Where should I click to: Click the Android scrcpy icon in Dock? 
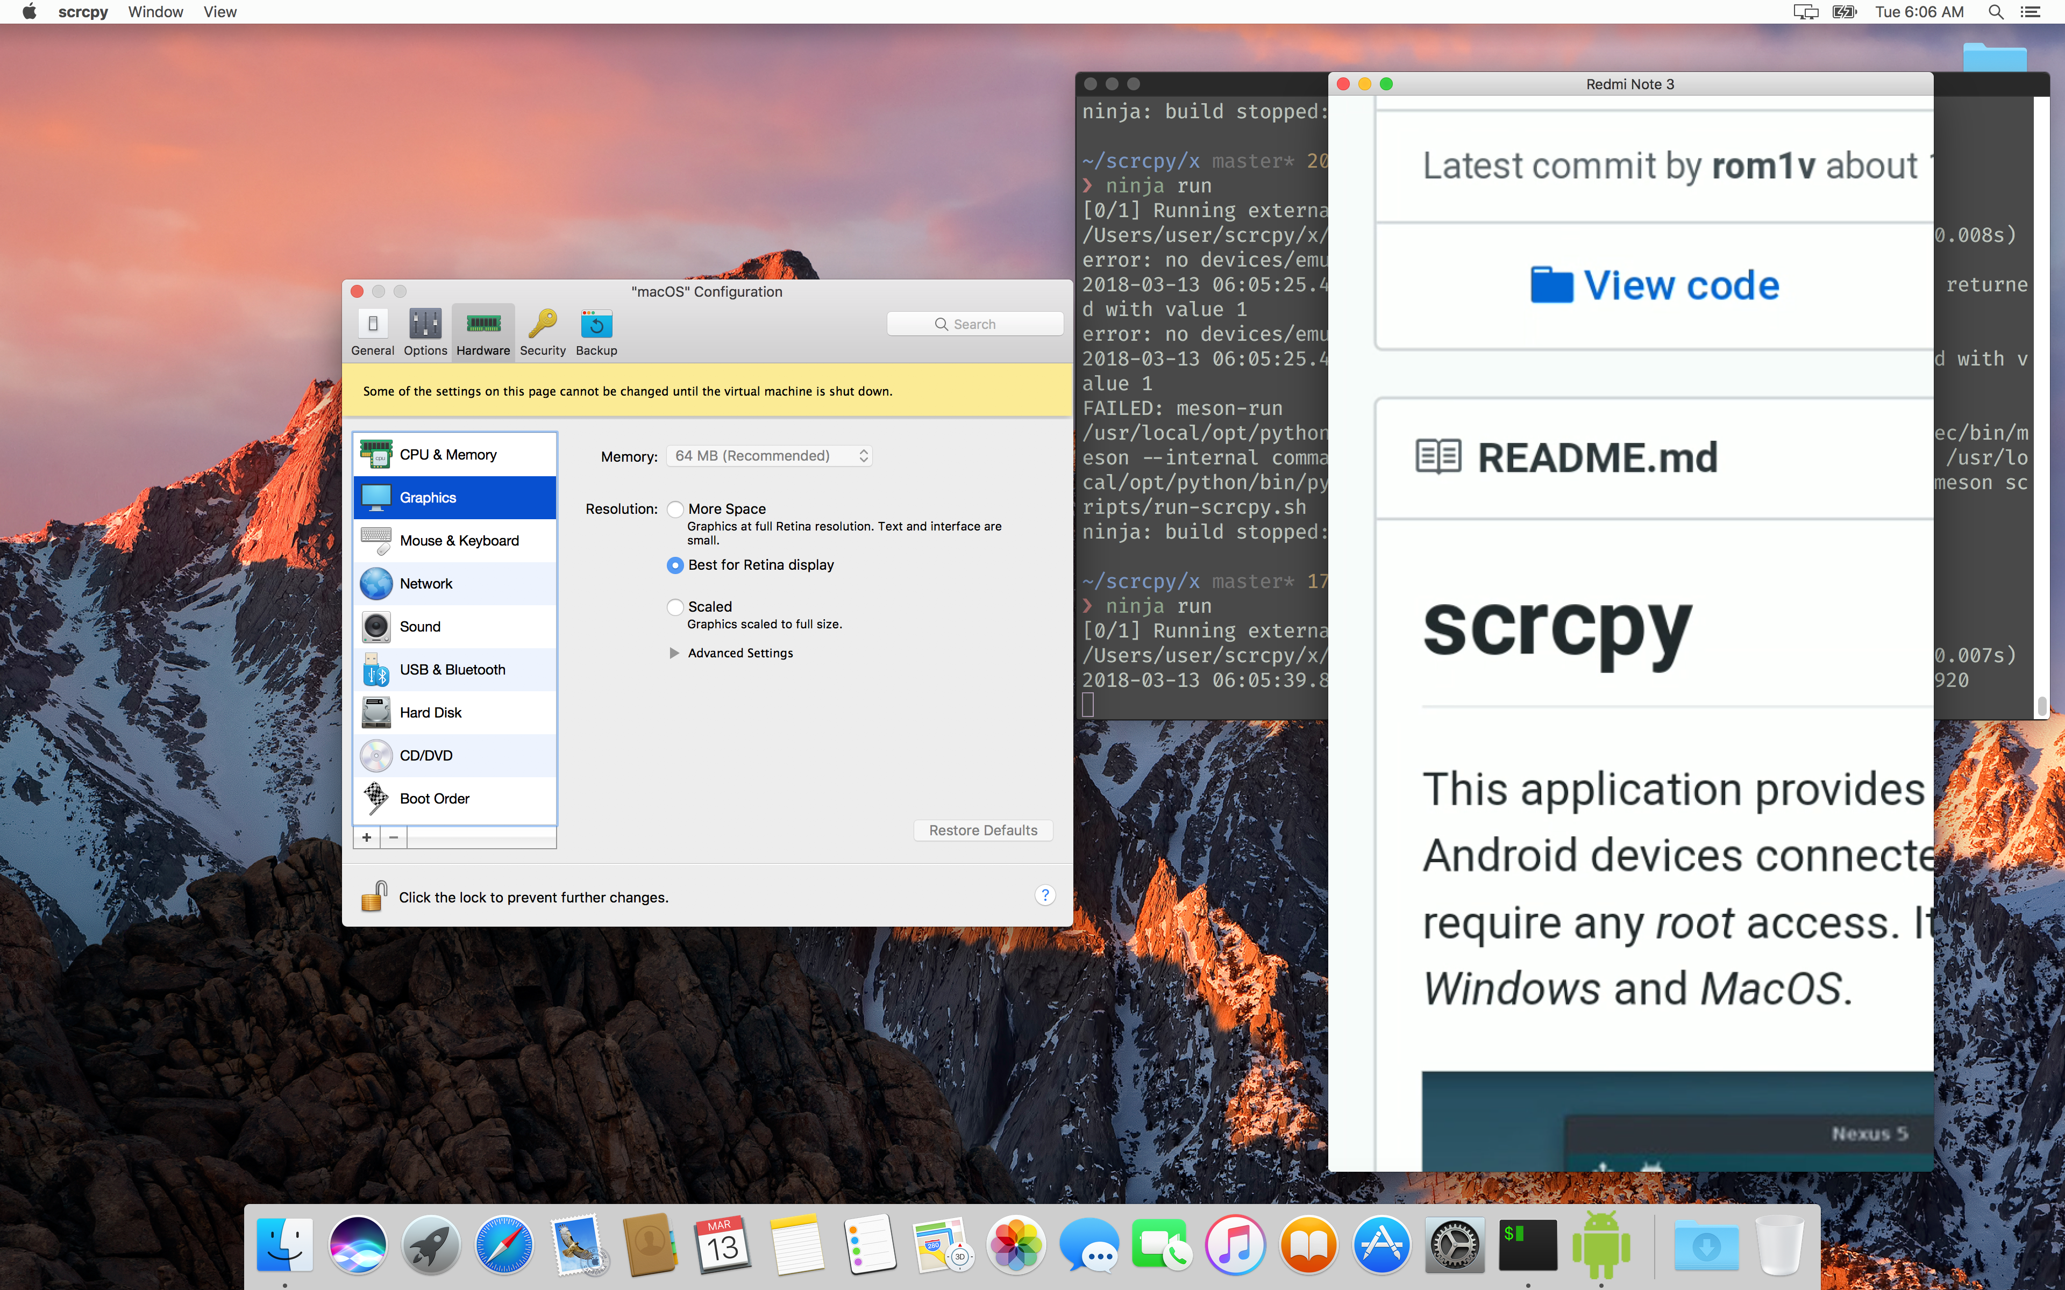tap(1601, 1245)
